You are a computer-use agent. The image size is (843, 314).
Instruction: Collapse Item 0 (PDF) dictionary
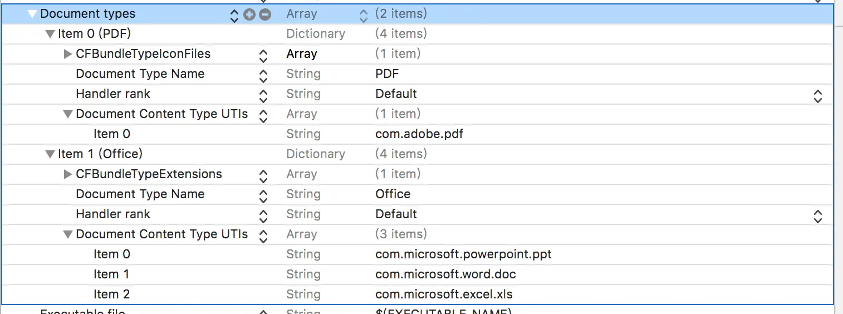tap(50, 34)
